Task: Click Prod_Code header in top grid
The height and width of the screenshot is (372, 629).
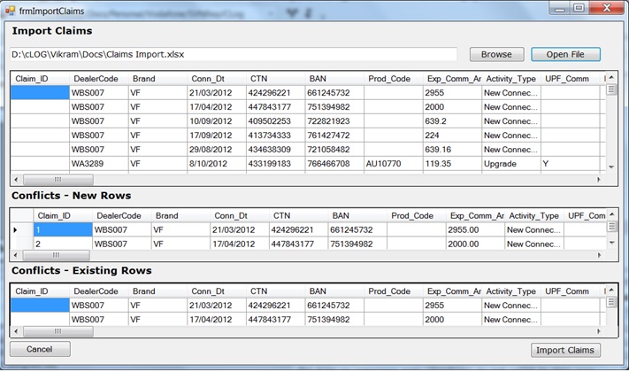Action: [x=393, y=79]
